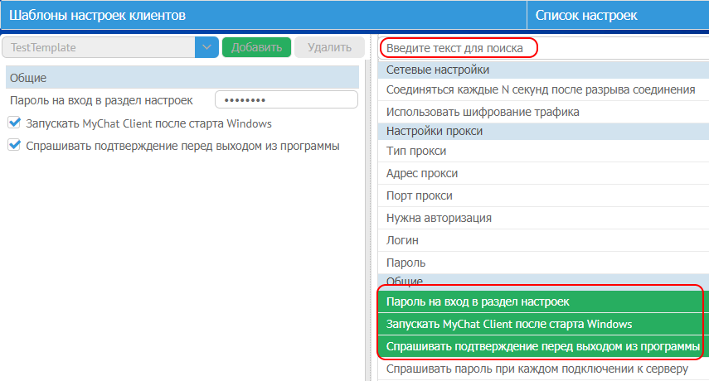709x381 pixels.
Task: Click highlighted Пароль на вход в раздел настроек
Action: point(478,302)
